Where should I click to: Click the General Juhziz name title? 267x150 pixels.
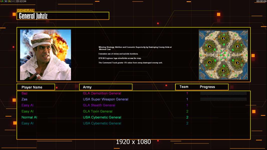coord(33,16)
